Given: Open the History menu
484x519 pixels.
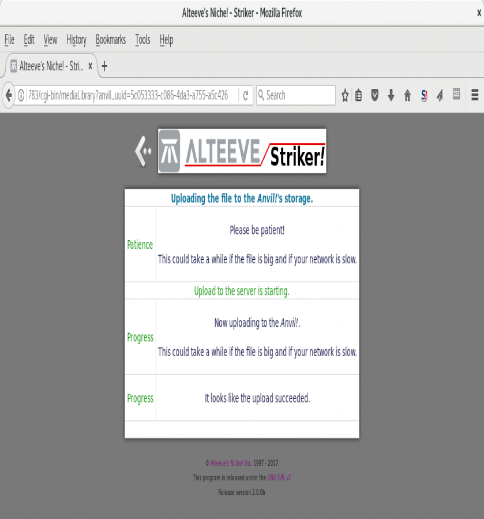Looking at the screenshot, I should [x=76, y=40].
